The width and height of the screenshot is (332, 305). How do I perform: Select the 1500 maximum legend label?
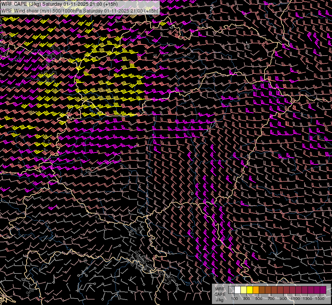(x=320, y=299)
